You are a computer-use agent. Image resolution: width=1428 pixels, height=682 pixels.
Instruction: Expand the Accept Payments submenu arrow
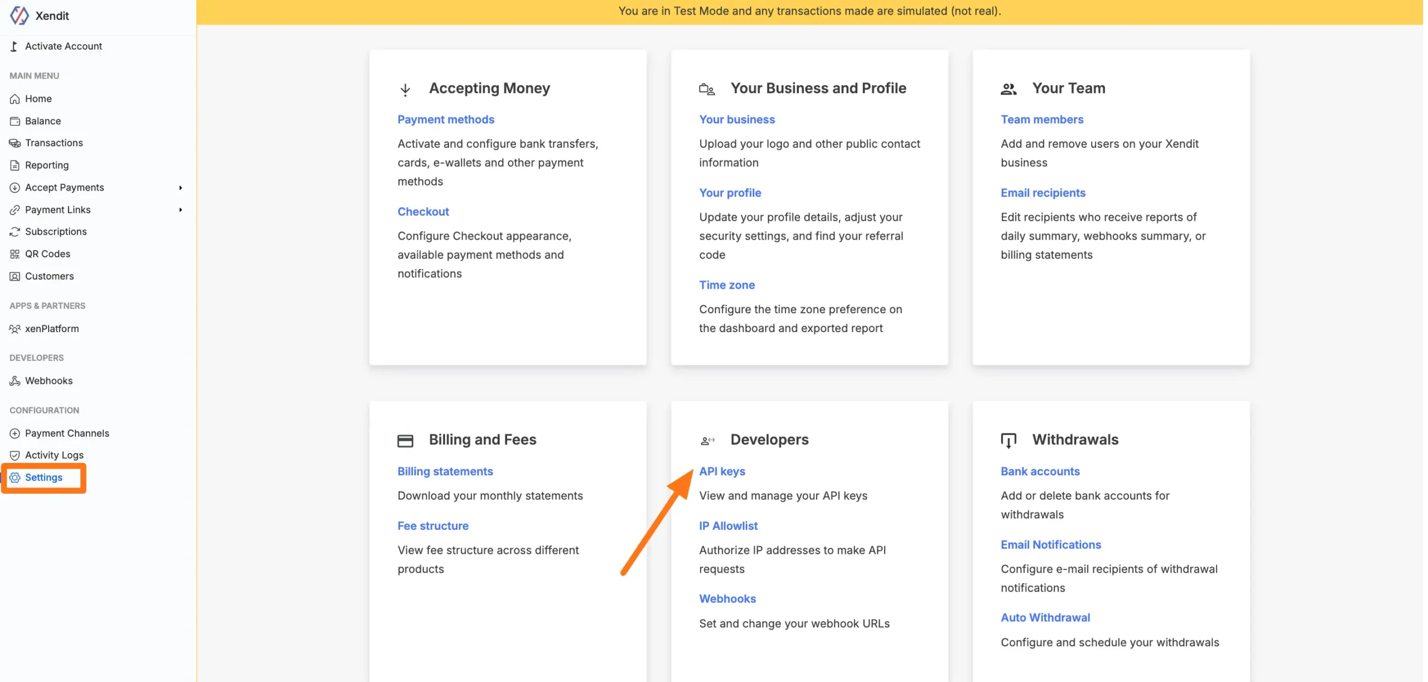[180, 188]
